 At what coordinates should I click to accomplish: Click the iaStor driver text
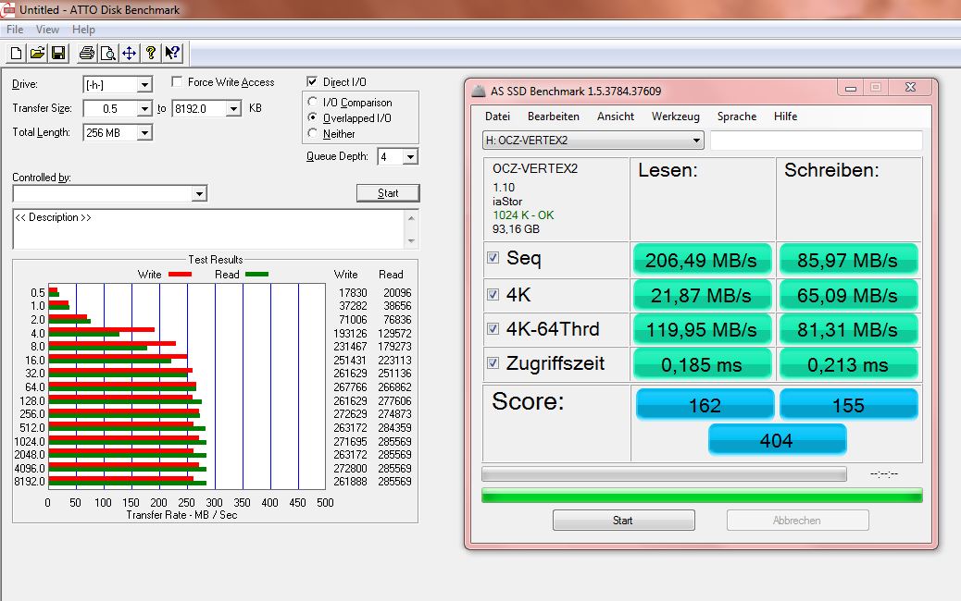pyautogui.click(x=507, y=202)
